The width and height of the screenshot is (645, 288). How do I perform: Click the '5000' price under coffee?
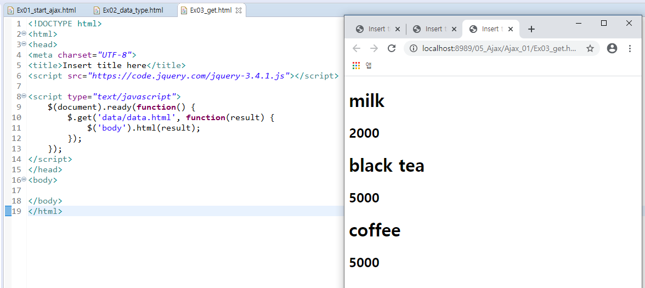click(364, 262)
